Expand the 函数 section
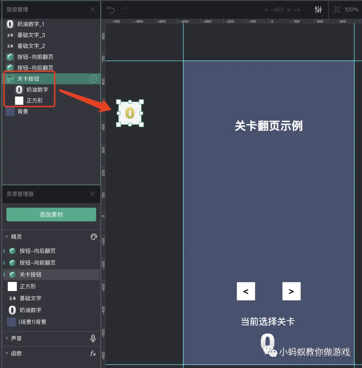 [7, 354]
